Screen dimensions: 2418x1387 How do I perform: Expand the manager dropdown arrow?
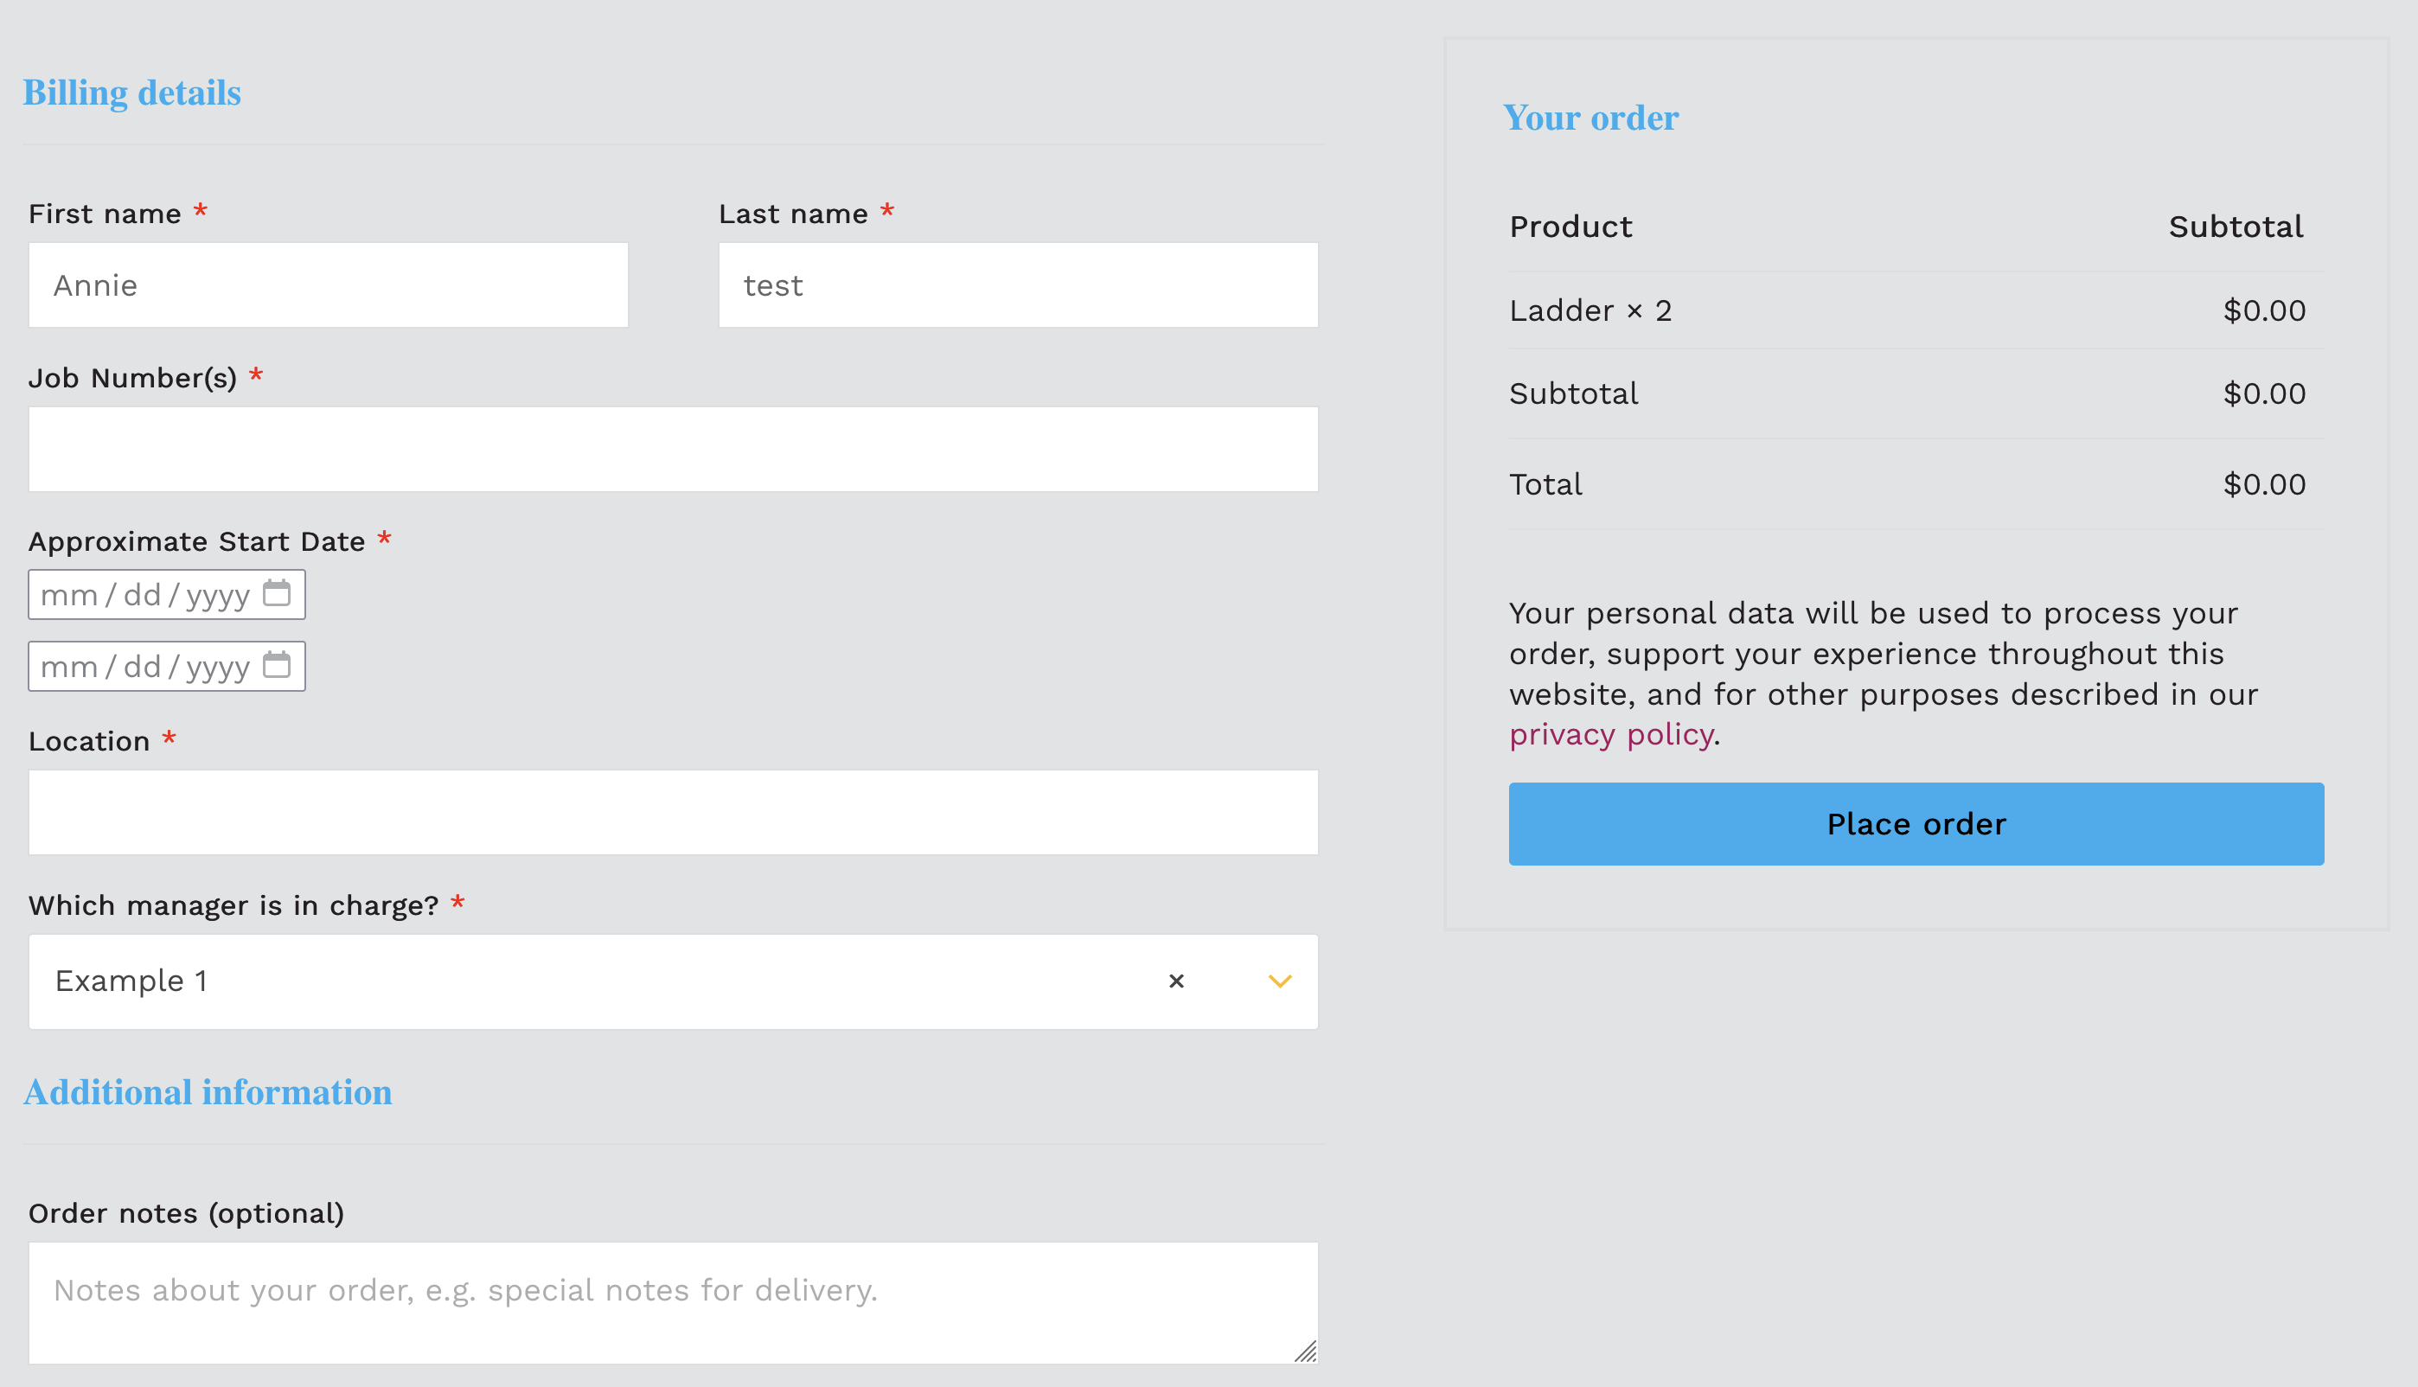[x=1280, y=981]
